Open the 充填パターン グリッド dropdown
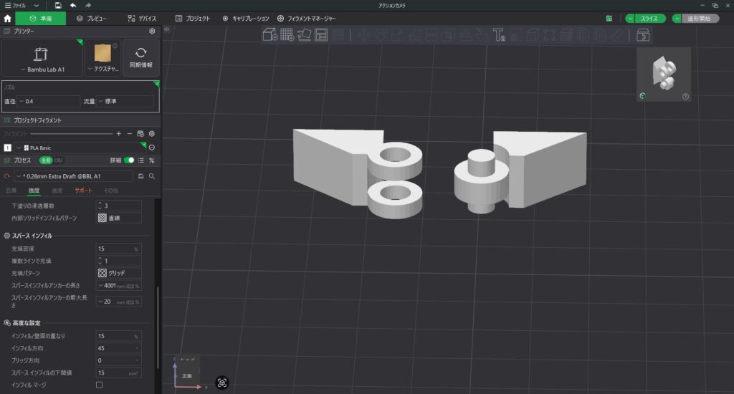Viewport: 734px width, 394px height. [119, 273]
